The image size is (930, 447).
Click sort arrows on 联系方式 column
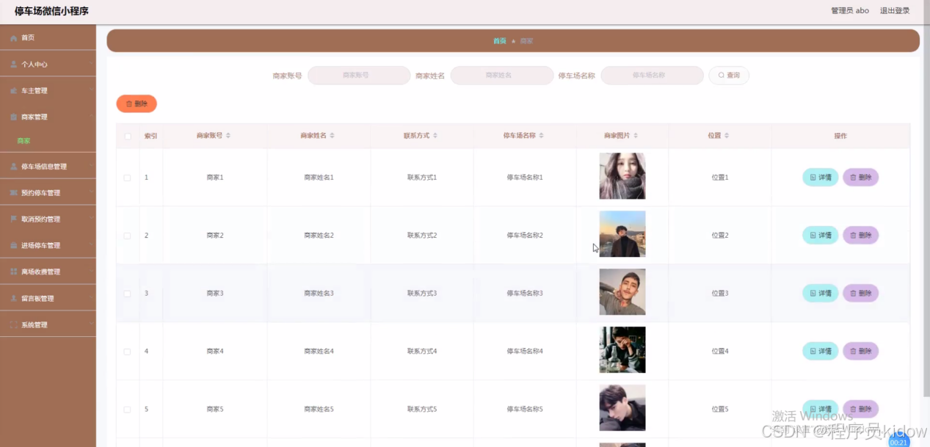(x=435, y=136)
